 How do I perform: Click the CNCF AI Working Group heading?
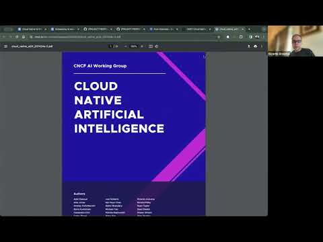[x=100, y=66]
